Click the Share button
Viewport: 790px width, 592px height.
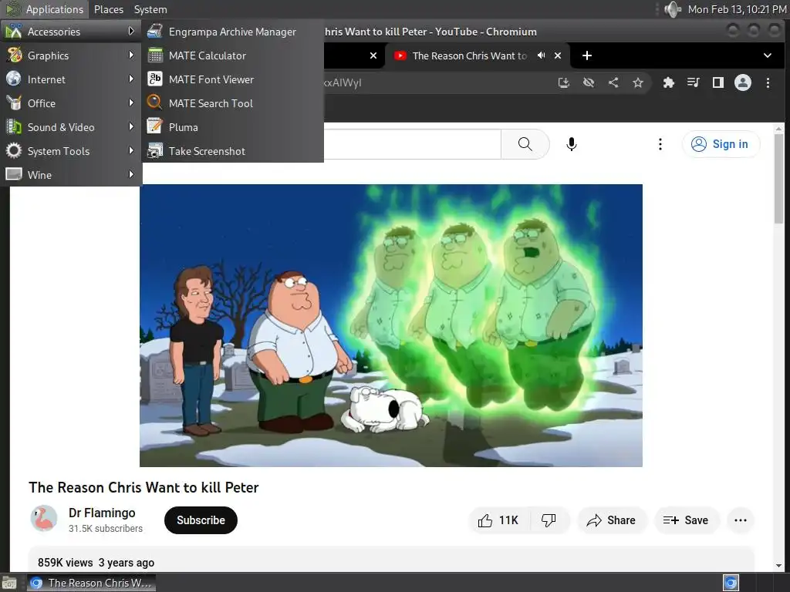click(611, 520)
